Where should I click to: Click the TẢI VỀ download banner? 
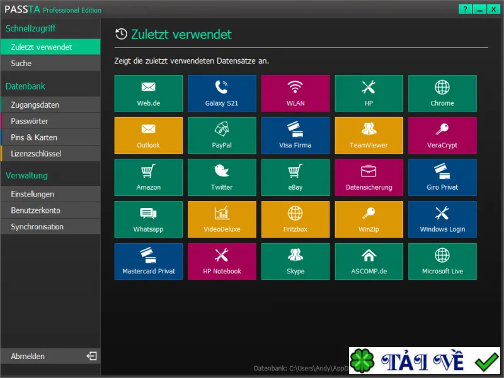[x=425, y=360]
